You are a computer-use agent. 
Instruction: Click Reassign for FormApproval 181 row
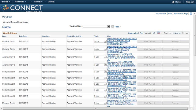pos(175,103)
